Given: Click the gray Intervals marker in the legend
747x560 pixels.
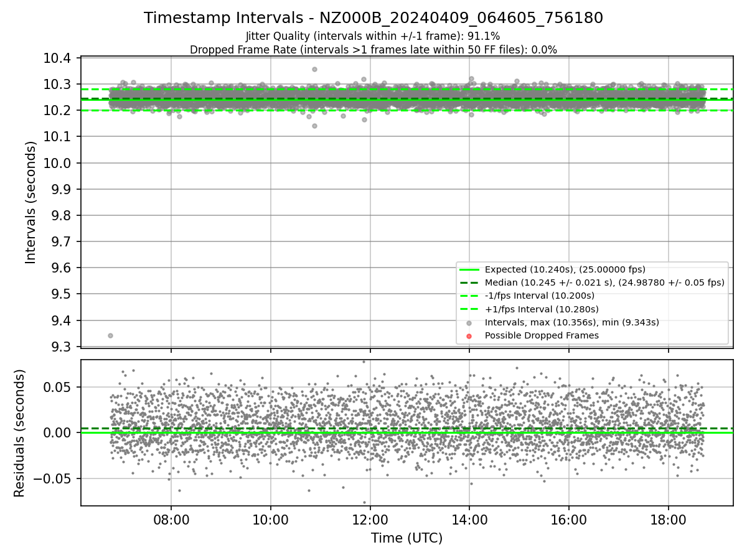Looking at the screenshot, I should point(469,323).
